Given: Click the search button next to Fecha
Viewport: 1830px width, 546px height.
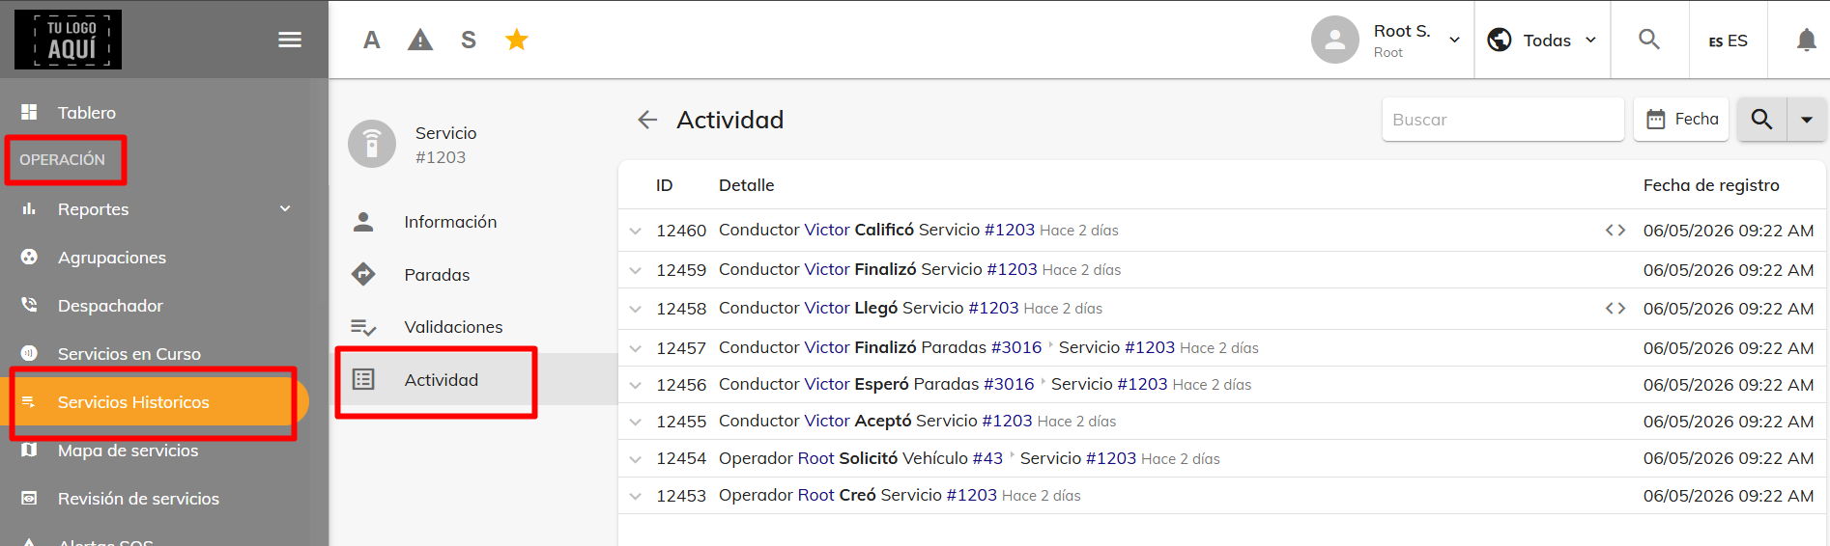Looking at the screenshot, I should click(1761, 120).
